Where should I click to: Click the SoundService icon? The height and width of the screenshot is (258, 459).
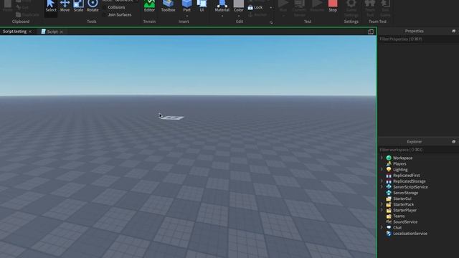389,221
